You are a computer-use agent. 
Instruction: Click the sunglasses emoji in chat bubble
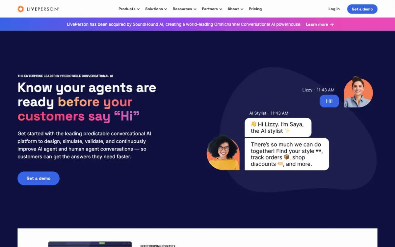[319, 151]
